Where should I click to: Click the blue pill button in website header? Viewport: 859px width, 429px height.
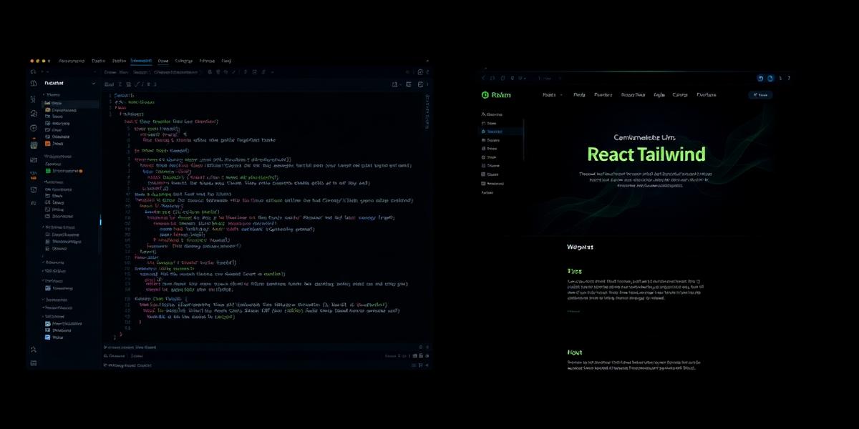click(x=759, y=94)
